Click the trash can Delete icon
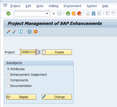 30,32
